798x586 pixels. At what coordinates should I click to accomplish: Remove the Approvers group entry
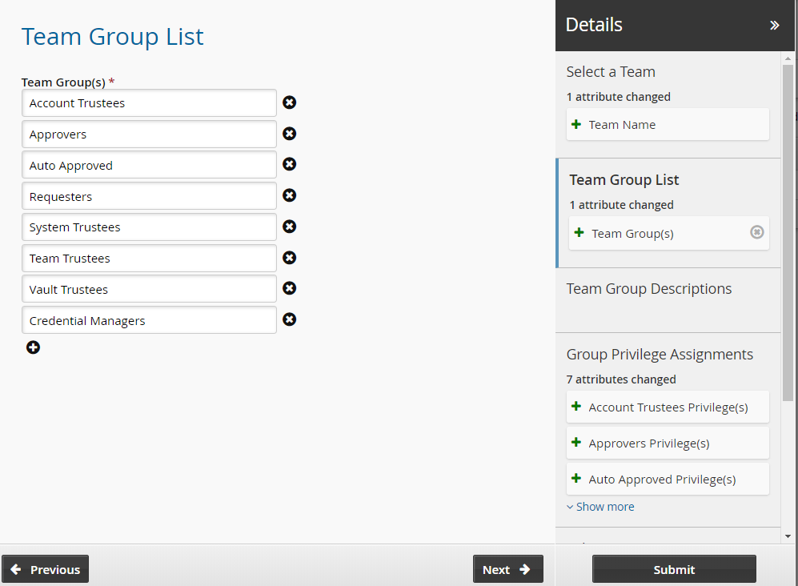coord(290,134)
